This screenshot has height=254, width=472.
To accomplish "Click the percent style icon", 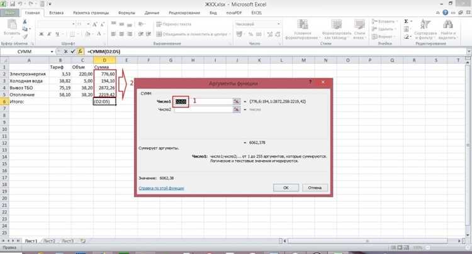I will click(x=250, y=35).
